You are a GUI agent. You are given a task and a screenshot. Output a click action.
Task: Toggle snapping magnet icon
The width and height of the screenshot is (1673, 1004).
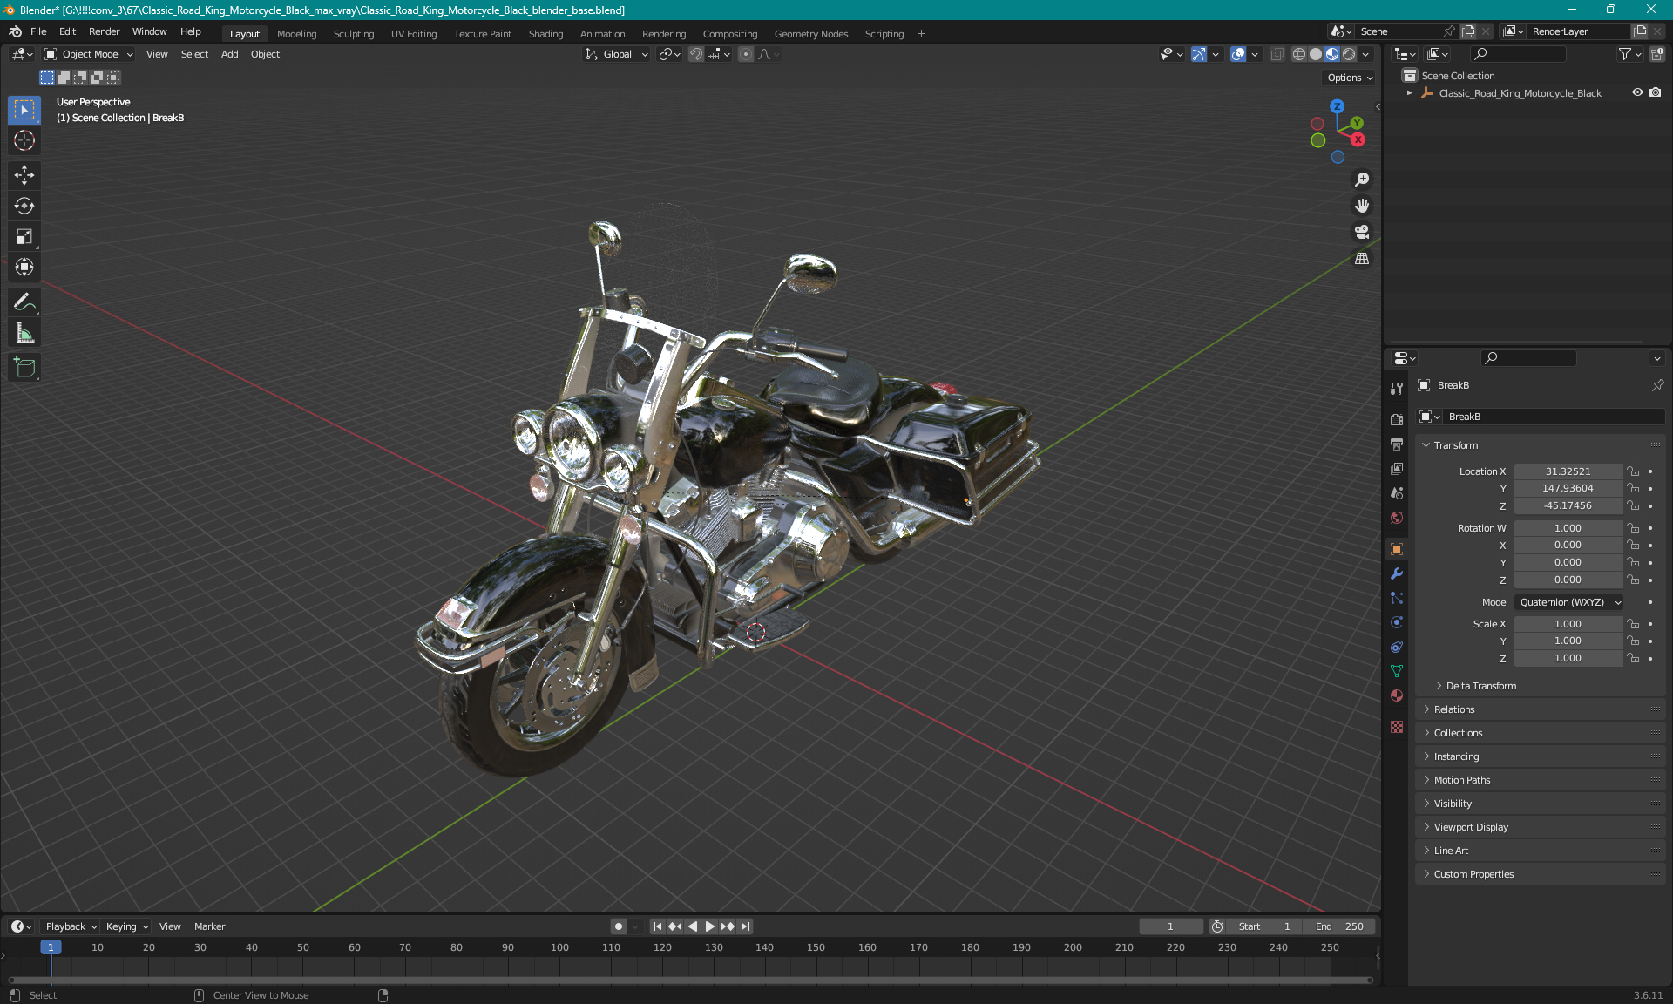696,54
